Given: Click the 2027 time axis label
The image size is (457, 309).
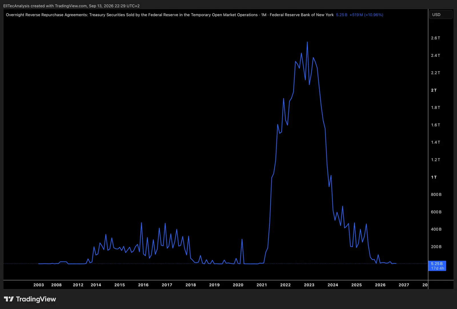Looking at the screenshot, I should [404, 285].
